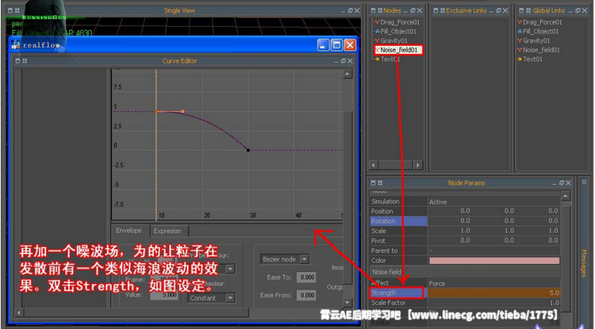Maximize the realflow window
Image resolution: width=595 pixels, height=329 pixels.
tap(336, 45)
